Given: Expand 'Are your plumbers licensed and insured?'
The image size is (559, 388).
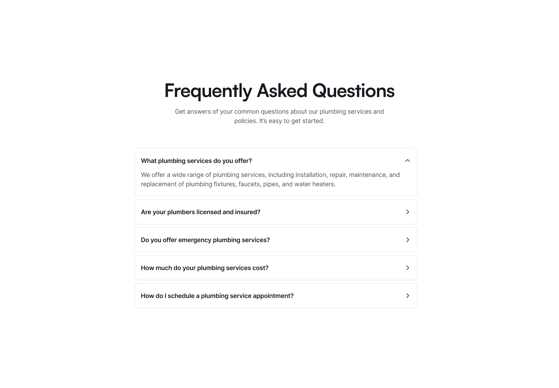Looking at the screenshot, I should tap(276, 212).
